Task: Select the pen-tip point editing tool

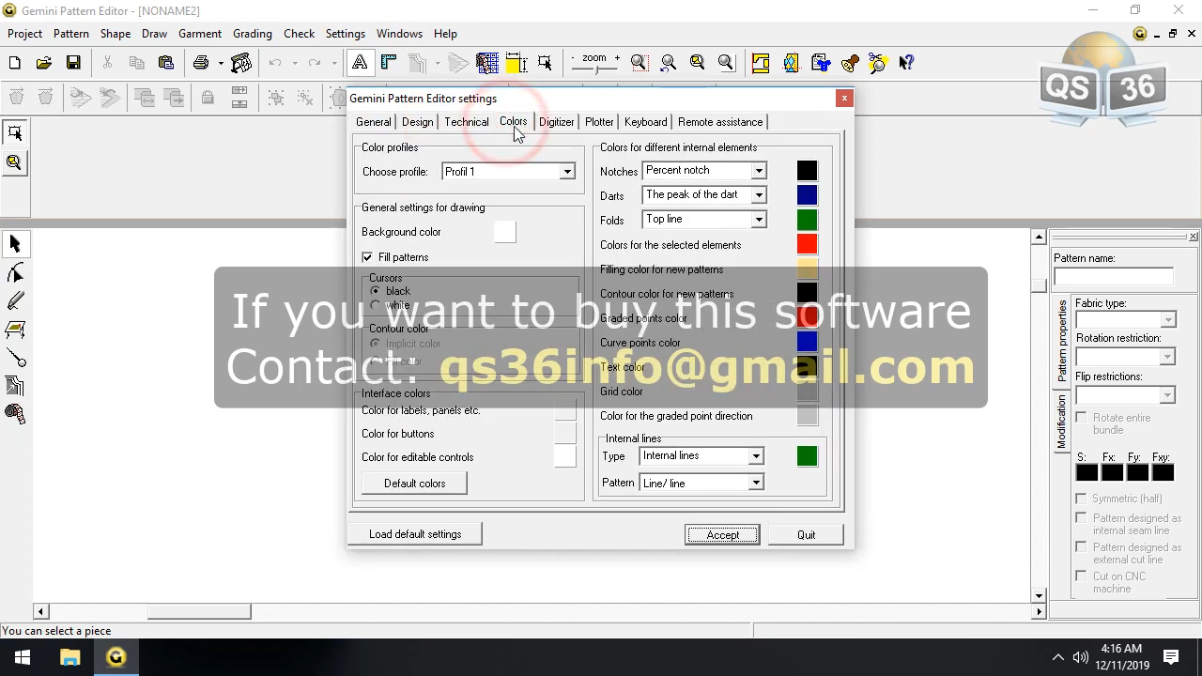Action: 15,273
